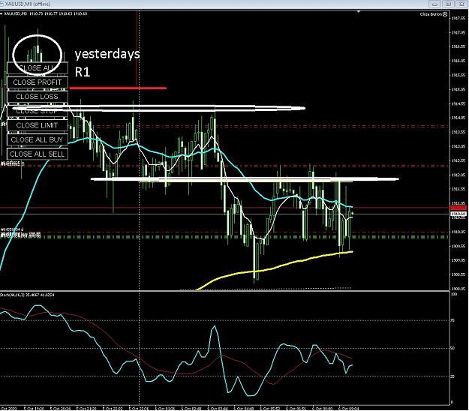469x411 pixels.
Task: Click the CLOSE PROFIT button
Action: pos(38,82)
